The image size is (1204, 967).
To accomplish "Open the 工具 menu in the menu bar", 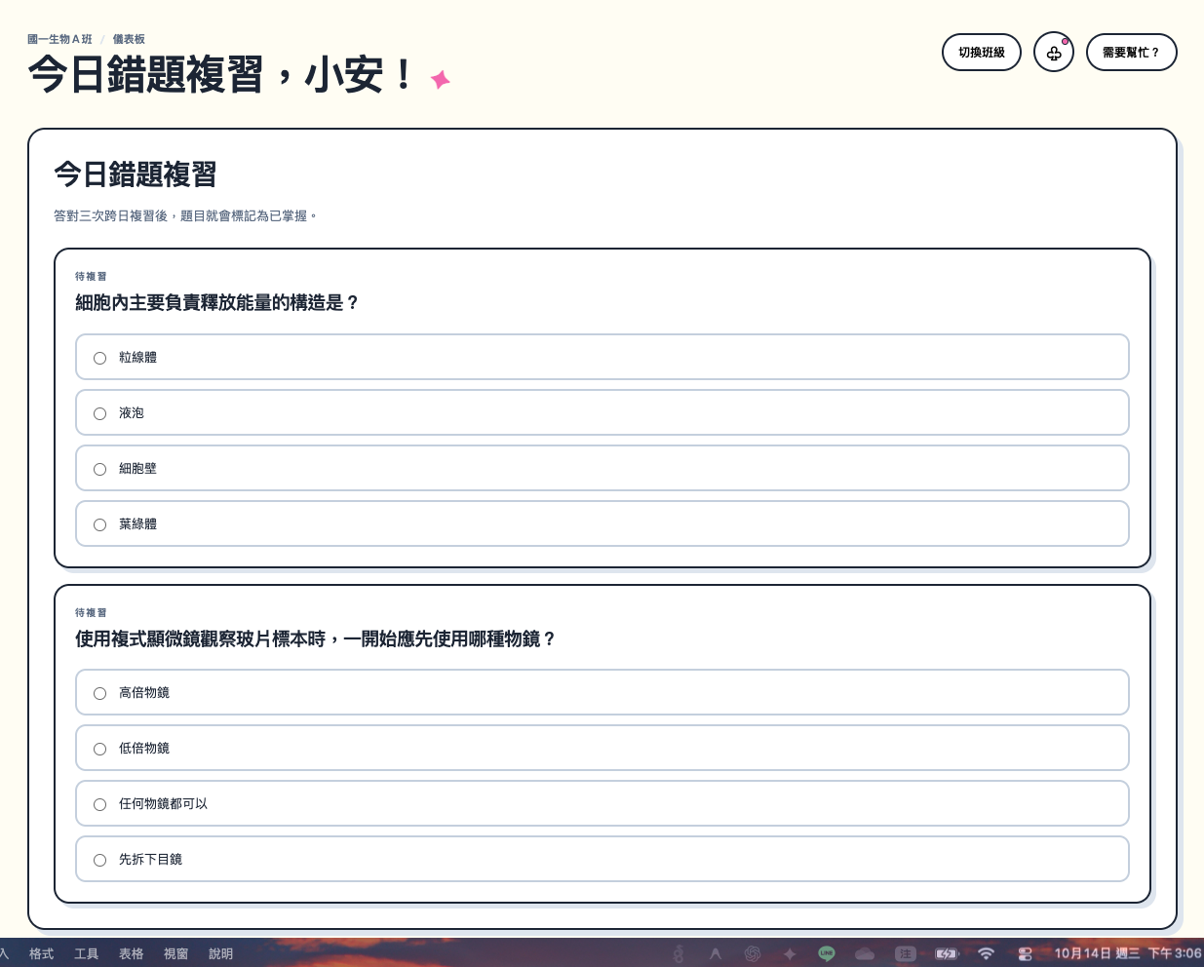I will click(x=87, y=953).
